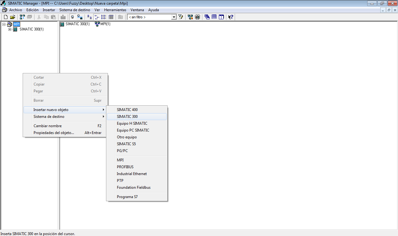The height and width of the screenshot is (236, 398).
Task: Open Configure Network toolbar icon
Action: tap(190, 17)
